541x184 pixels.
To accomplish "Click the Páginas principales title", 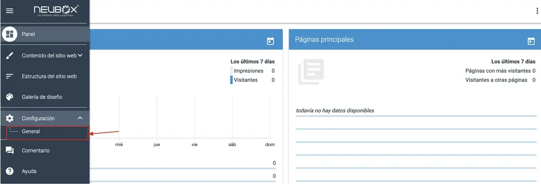I will [x=324, y=39].
